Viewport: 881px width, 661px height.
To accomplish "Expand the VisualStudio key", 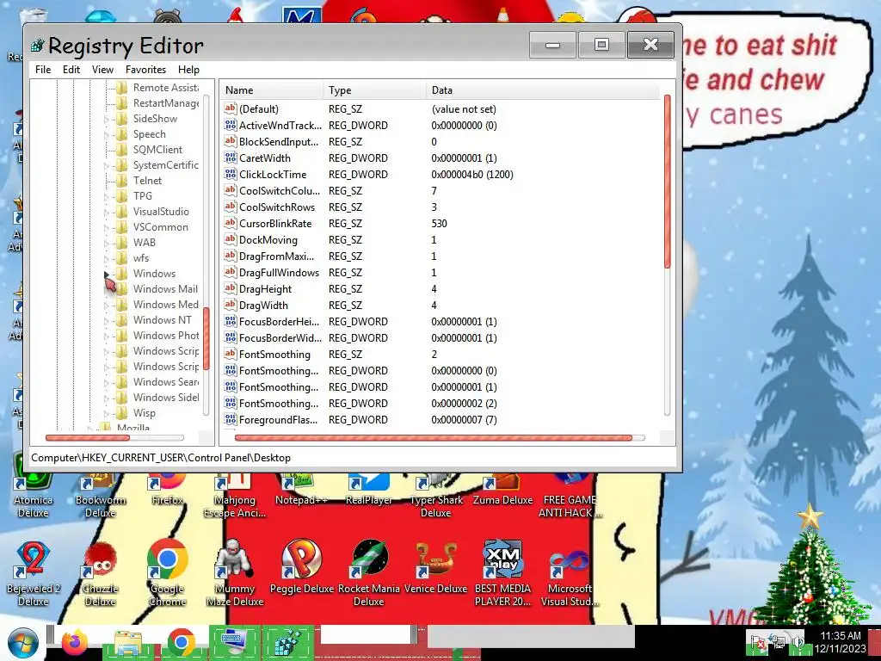I will (106, 213).
